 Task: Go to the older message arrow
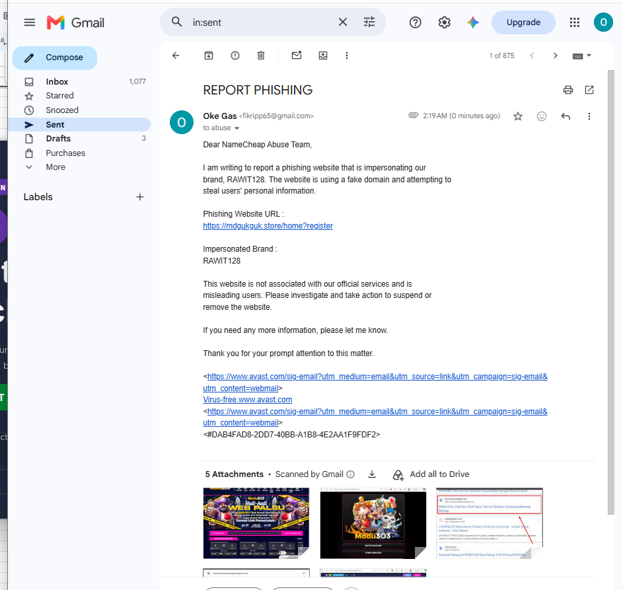pos(556,55)
